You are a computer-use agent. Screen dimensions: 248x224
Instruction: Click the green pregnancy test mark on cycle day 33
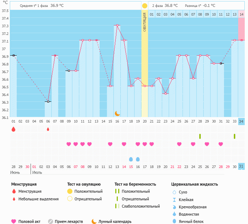tap(235, 136)
